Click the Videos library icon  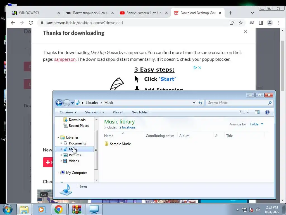65,161
